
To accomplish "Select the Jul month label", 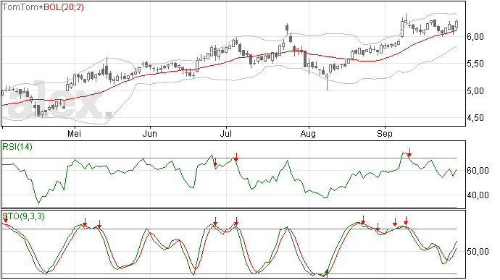I will click(x=226, y=134).
